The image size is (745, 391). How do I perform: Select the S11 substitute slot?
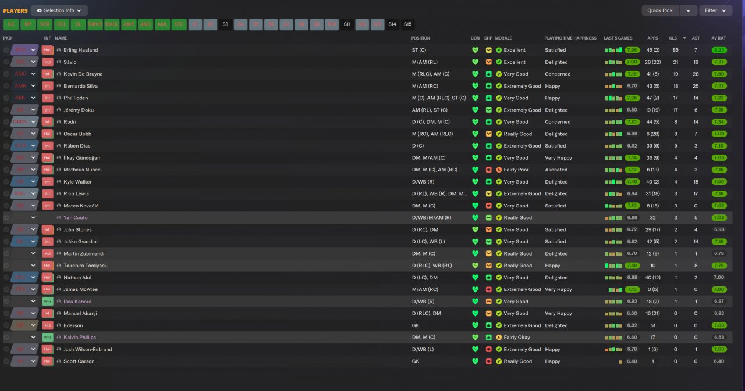347,24
